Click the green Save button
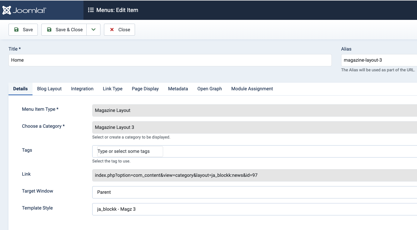417x230 pixels. point(23,30)
